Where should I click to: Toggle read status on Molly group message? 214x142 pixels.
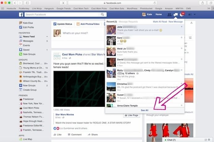[182, 70]
